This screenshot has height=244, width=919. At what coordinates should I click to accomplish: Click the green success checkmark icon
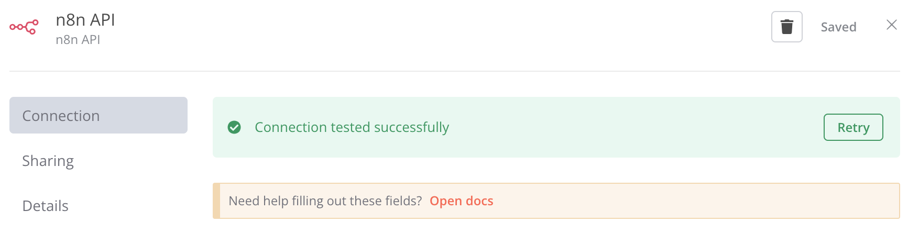[x=234, y=127]
